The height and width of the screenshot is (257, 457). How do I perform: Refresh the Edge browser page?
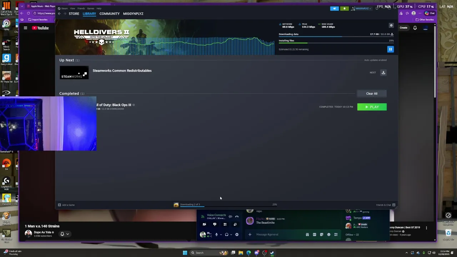pyautogui.click(x=29, y=13)
